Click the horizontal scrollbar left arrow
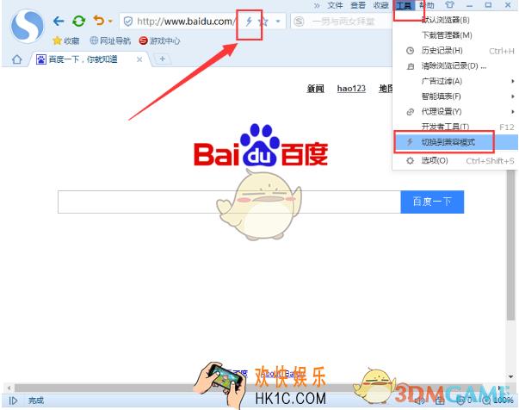 [x=9, y=388]
